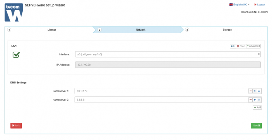Go to the License step tab

coord(52,30)
